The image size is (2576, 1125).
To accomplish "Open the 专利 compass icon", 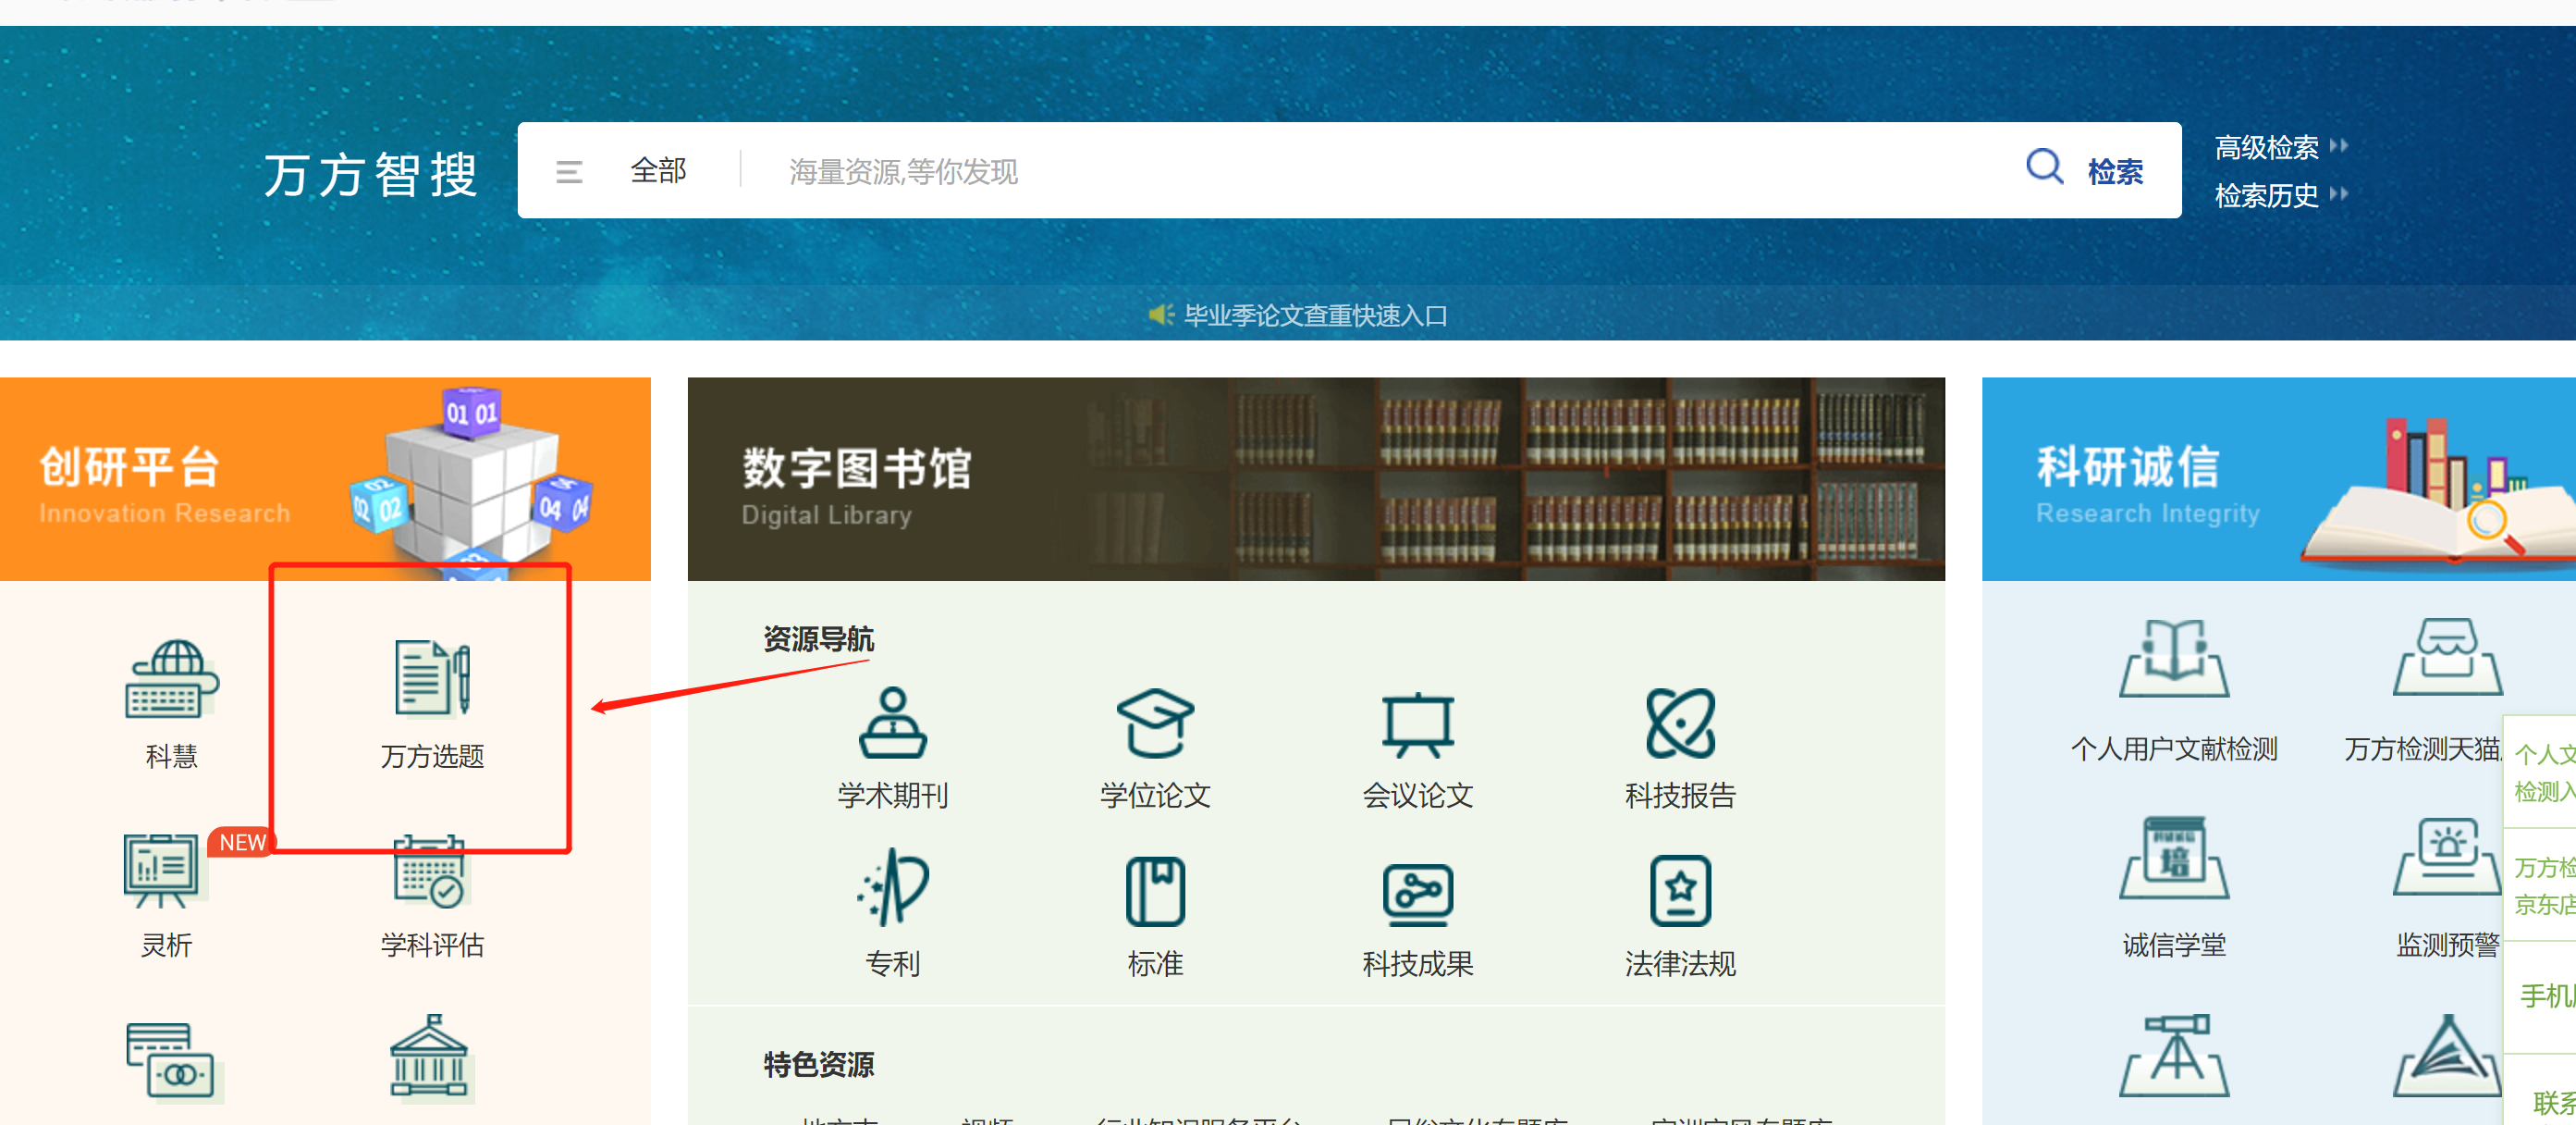I will coord(893,888).
